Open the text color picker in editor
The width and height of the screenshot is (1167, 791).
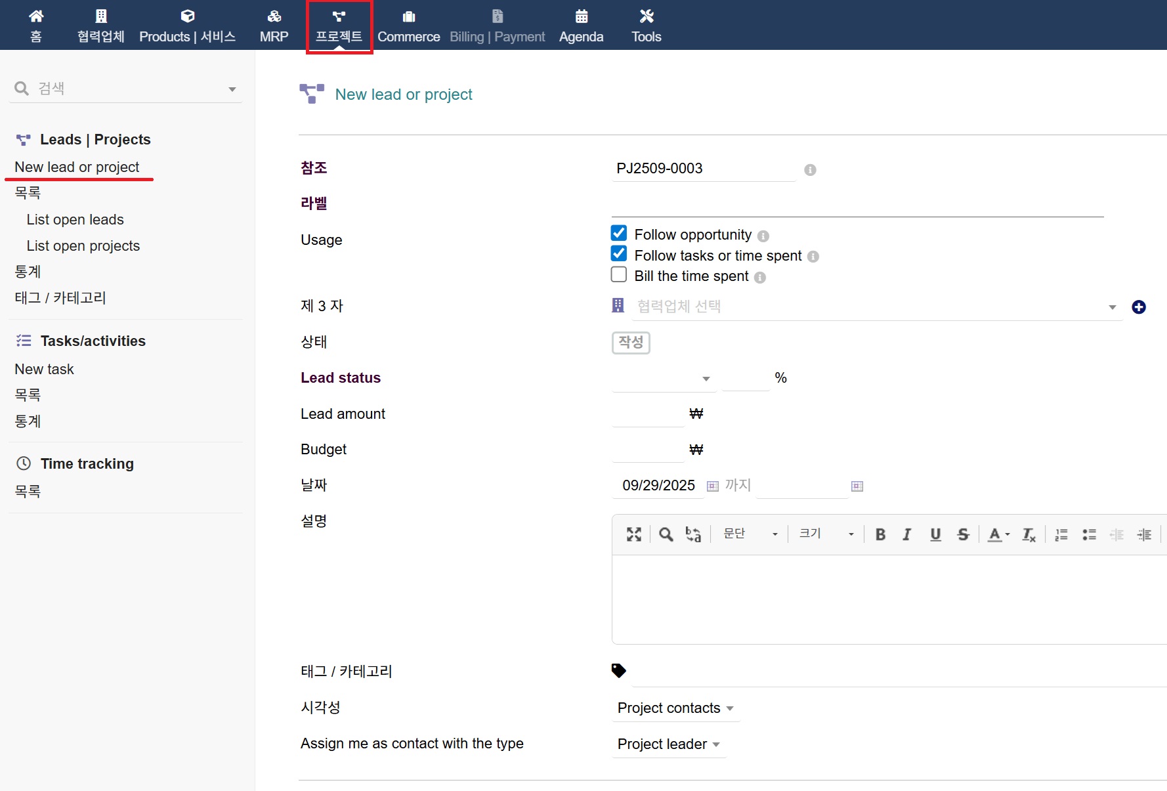pyautogui.click(x=998, y=534)
